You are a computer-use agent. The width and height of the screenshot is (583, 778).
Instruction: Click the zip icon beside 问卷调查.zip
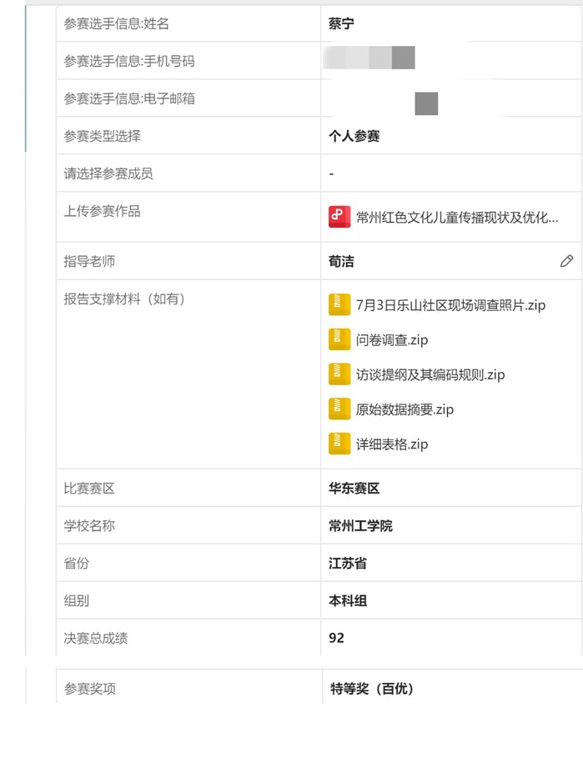(339, 339)
